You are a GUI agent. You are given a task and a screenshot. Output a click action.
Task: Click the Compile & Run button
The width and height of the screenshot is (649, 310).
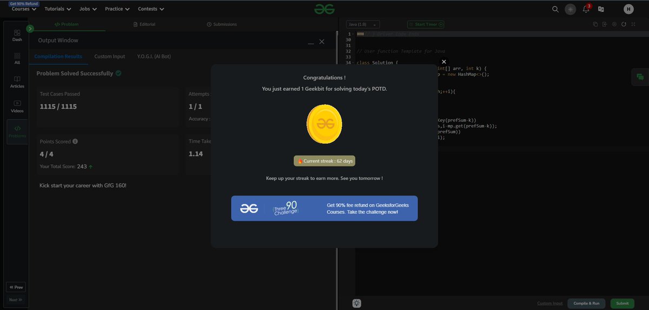(587, 304)
